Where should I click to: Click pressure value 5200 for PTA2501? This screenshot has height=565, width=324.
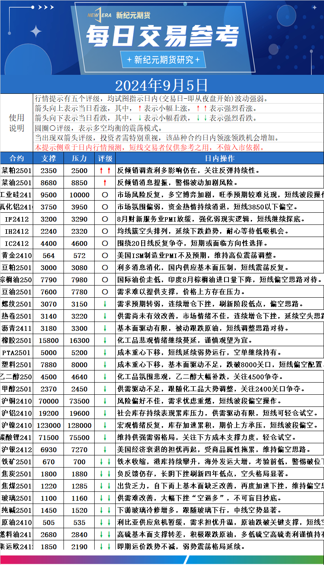pyautogui.click(x=79, y=353)
